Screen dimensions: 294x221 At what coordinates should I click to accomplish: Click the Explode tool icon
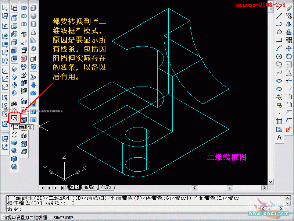(x=289, y=129)
